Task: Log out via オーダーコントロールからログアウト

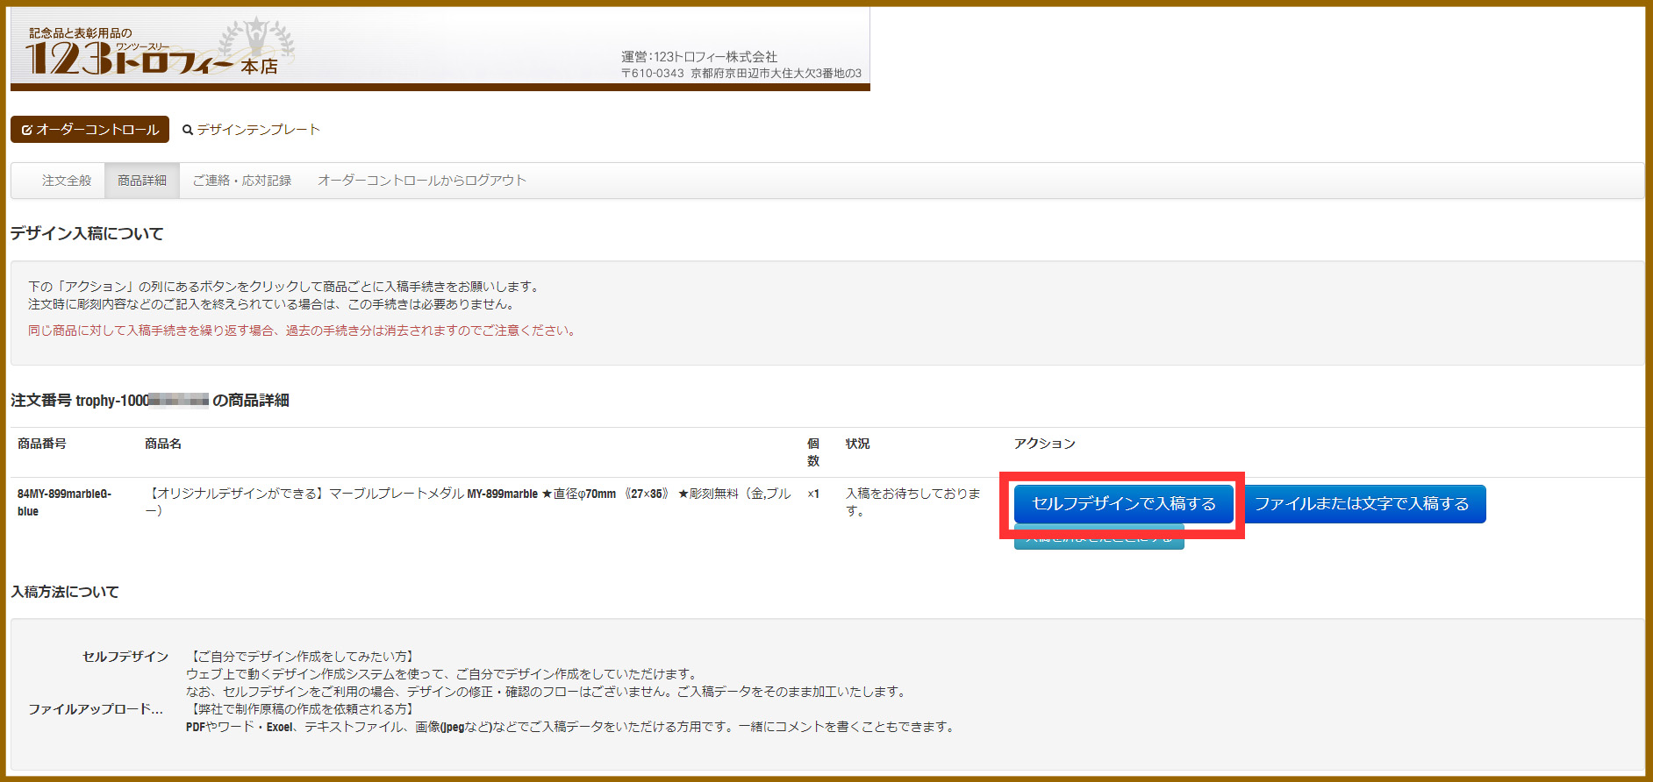Action: coord(421,181)
